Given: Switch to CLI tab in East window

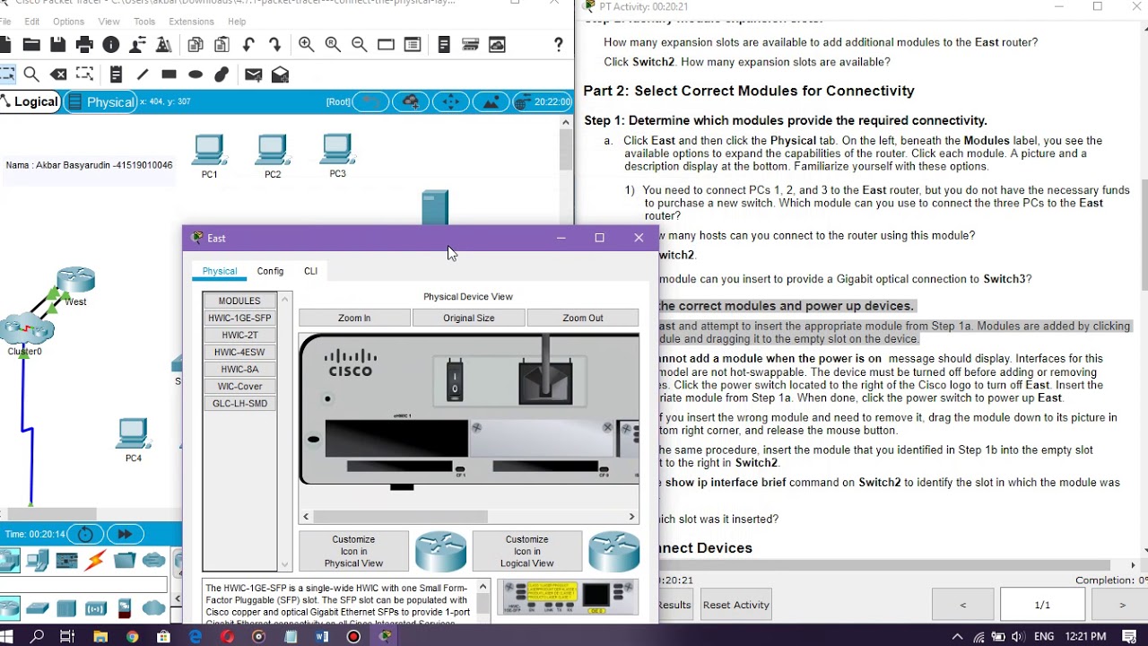Looking at the screenshot, I should coord(310,271).
